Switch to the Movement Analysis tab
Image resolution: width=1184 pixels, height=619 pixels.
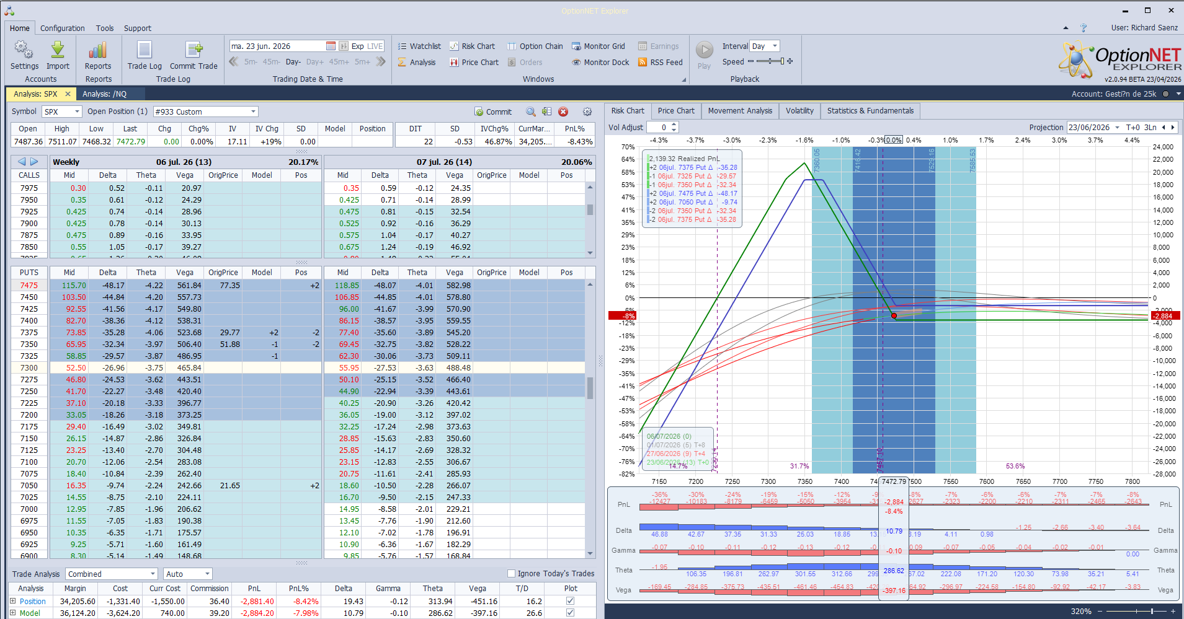[740, 111]
